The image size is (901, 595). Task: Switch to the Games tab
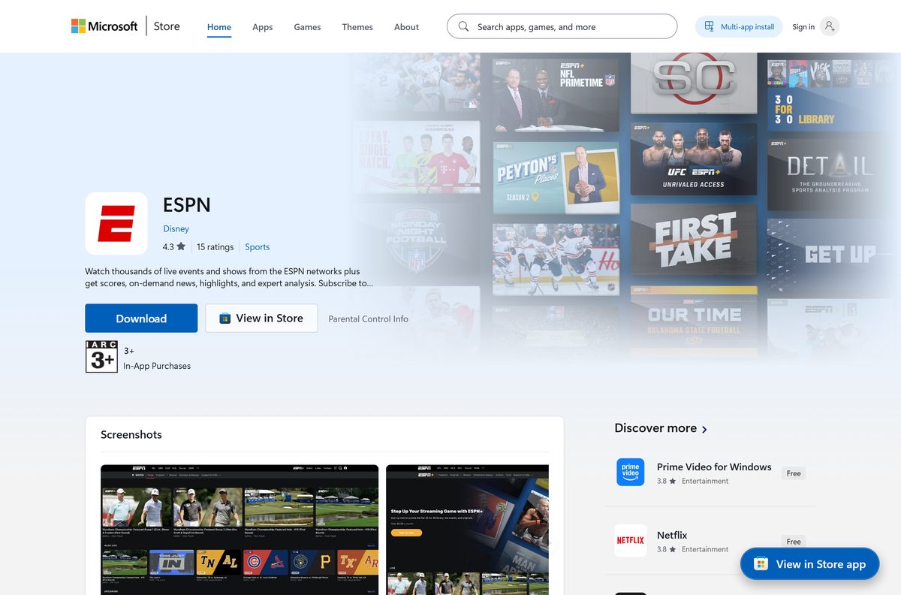tap(307, 27)
